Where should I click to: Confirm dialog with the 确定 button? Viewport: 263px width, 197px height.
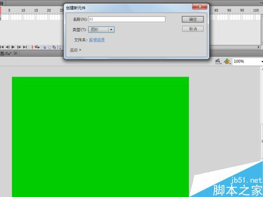point(193,19)
